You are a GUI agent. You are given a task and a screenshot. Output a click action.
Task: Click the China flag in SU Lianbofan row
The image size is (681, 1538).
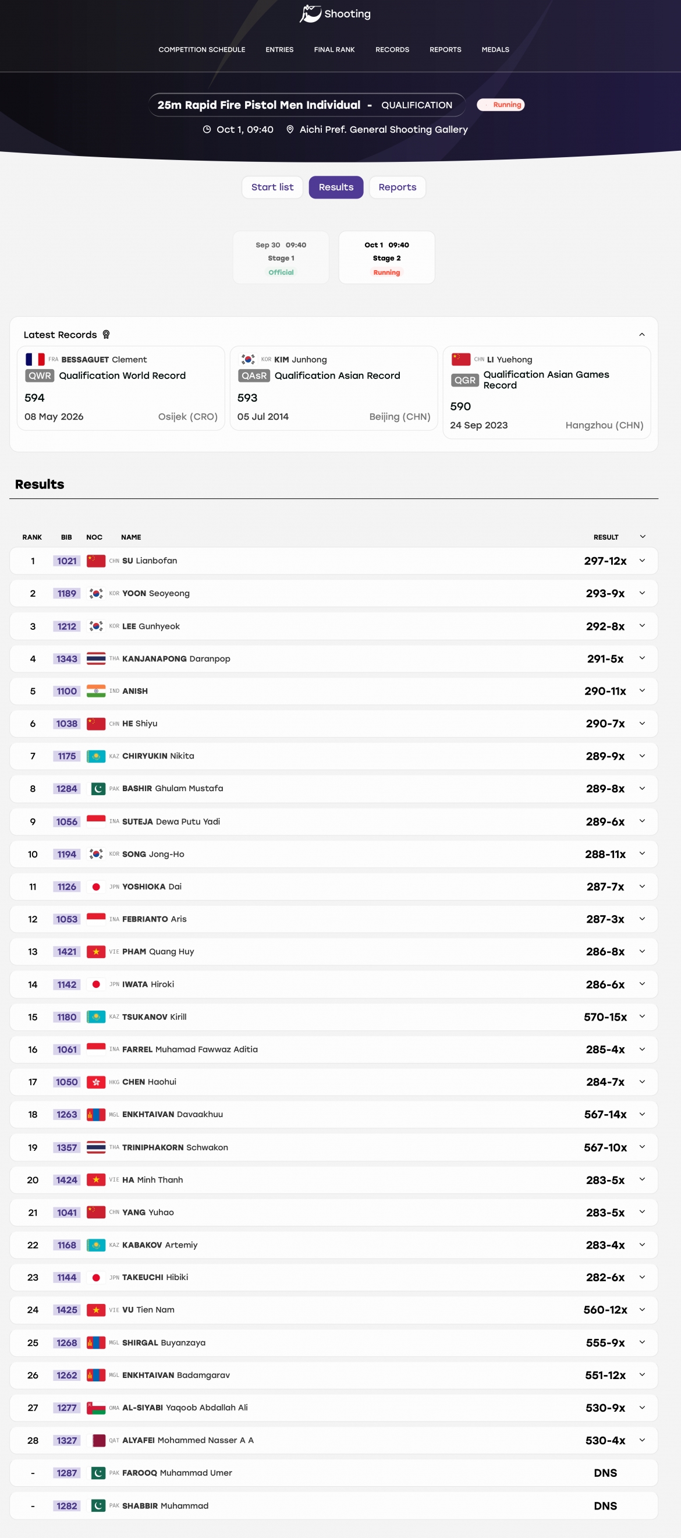[96, 561]
